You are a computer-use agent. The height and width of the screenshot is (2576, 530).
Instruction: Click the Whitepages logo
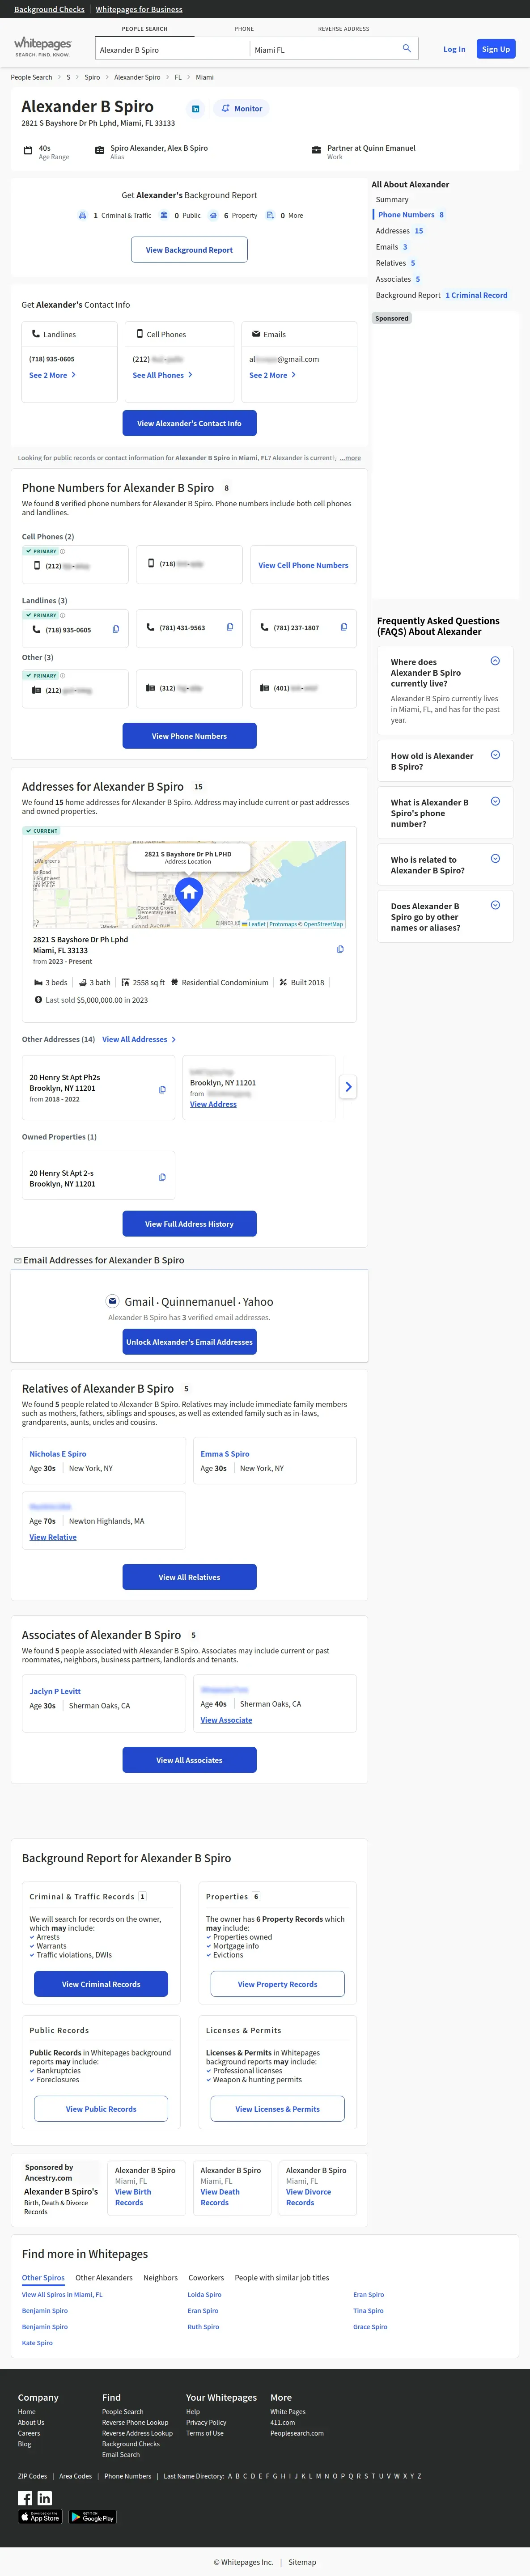click(43, 46)
